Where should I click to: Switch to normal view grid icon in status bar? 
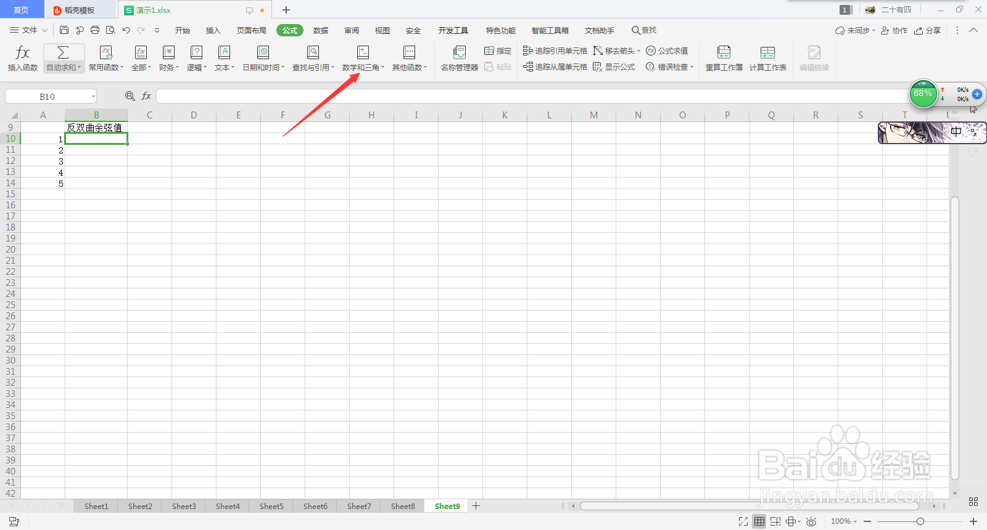coord(759,521)
